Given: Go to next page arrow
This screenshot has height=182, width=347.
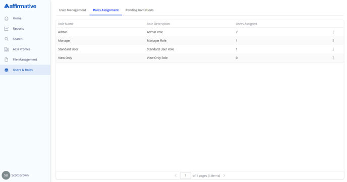Looking at the screenshot, I should 224,175.
